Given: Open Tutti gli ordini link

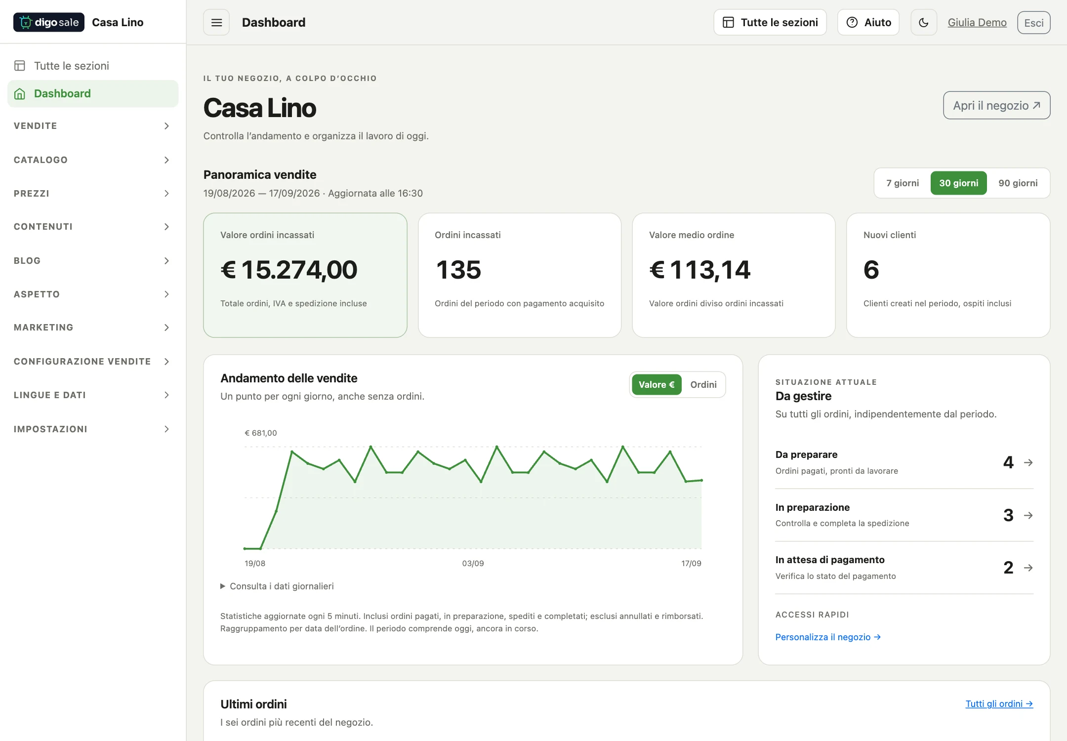Looking at the screenshot, I should [999, 703].
